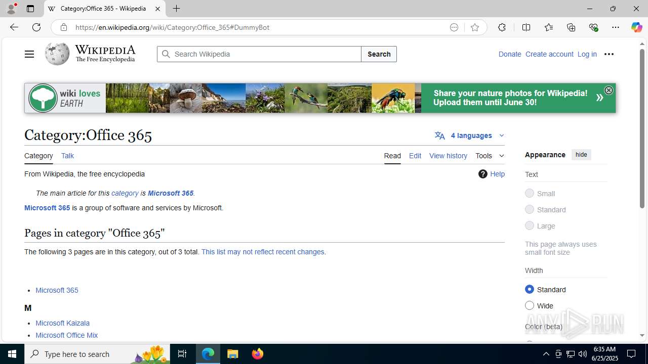This screenshot has width=648, height=364.
Task: Show hidden tray icons chevron
Action: [546, 354]
